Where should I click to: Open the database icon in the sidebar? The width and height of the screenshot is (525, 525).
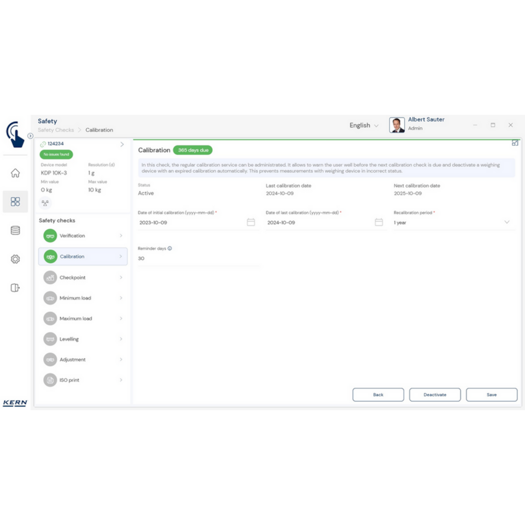point(15,231)
